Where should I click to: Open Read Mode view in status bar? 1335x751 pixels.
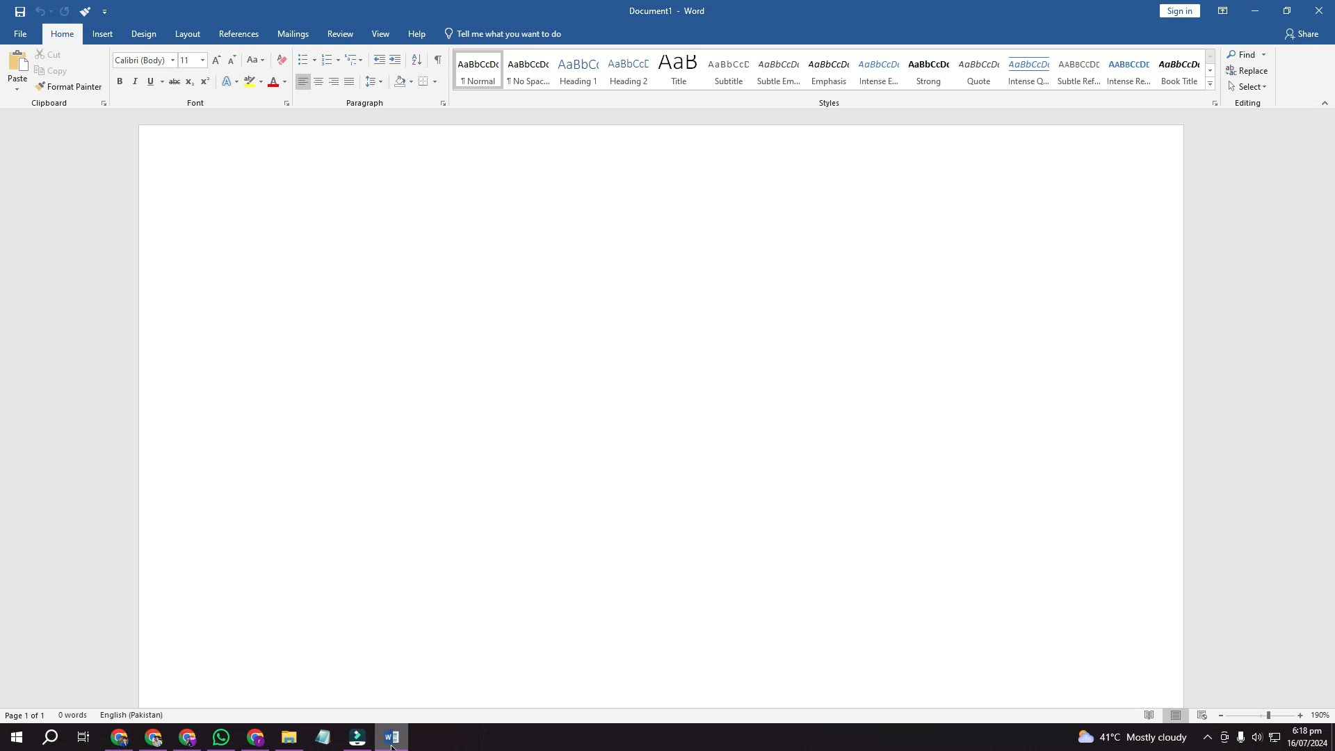click(x=1149, y=716)
